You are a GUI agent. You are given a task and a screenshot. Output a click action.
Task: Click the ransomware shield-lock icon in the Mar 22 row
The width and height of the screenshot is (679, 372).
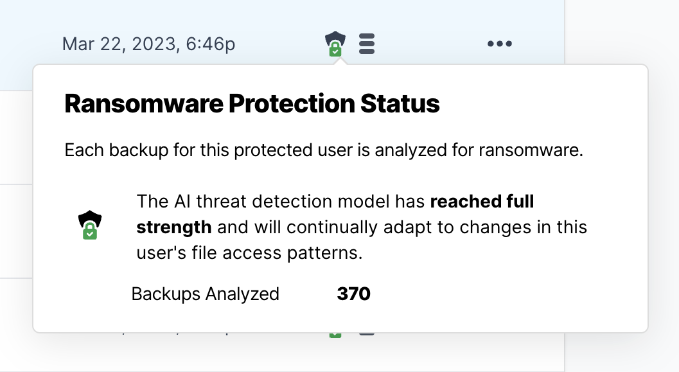(x=335, y=44)
